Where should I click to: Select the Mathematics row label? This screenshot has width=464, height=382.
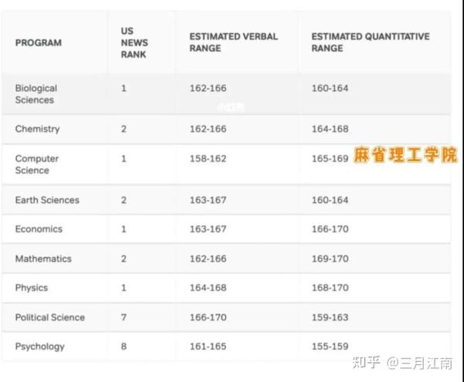coord(43,259)
